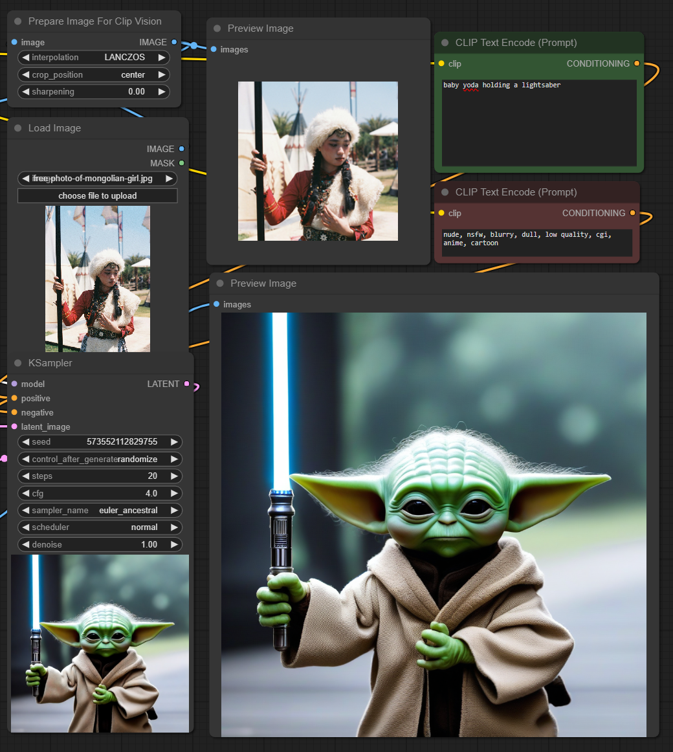Screen dimensions: 673x752
Task: Open the sampler_name euler_ancestral dropdown
Action: pyautogui.click(x=100, y=510)
